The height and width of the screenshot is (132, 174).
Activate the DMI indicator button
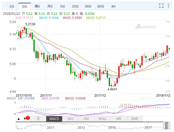tap(134, 119)
